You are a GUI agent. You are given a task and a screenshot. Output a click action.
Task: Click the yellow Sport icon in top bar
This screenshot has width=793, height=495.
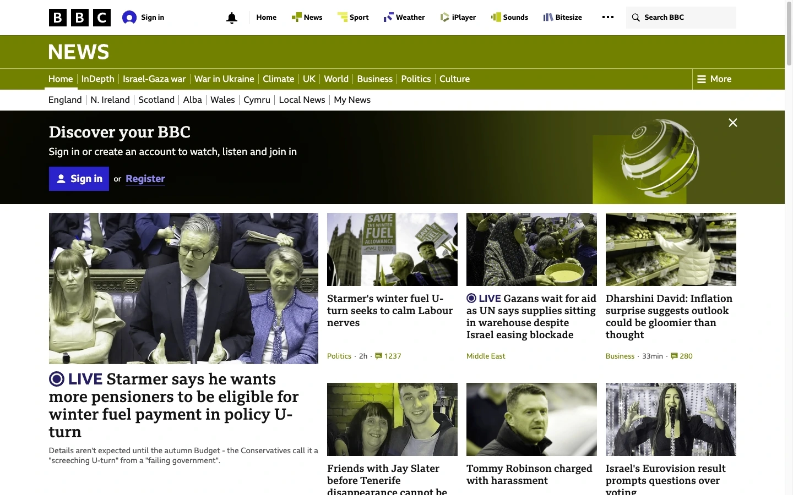343,17
